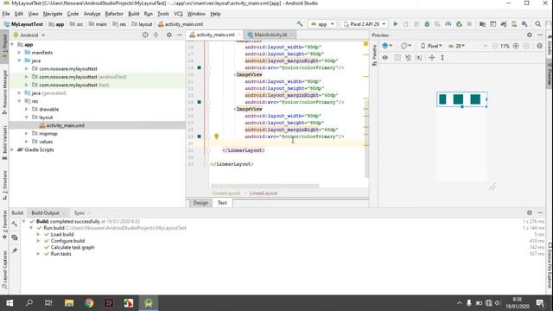
Task: Open Preview panel gear settings
Action: point(530,35)
